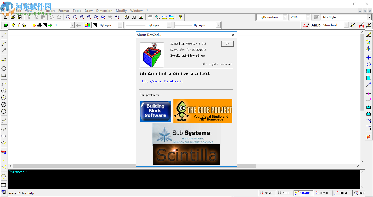Click OK in About DevCad dialog
Image resolution: width=373 pixels, height=197 pixels.
(x=227, y=44)
